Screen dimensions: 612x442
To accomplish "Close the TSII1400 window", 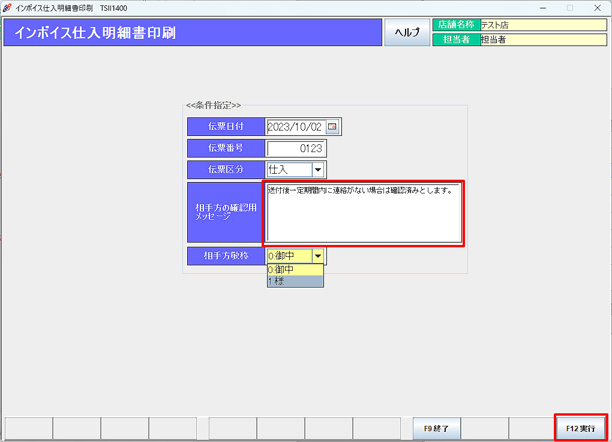I will point(597,8).
